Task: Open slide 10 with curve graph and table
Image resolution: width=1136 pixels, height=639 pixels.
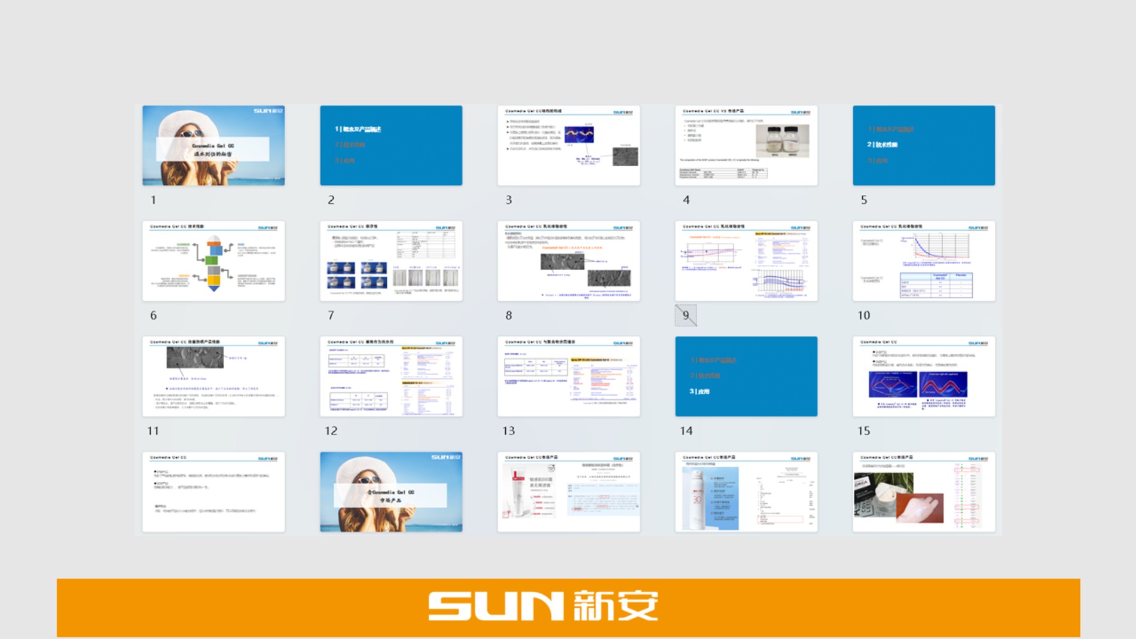Action: click(x=924, y=261)
